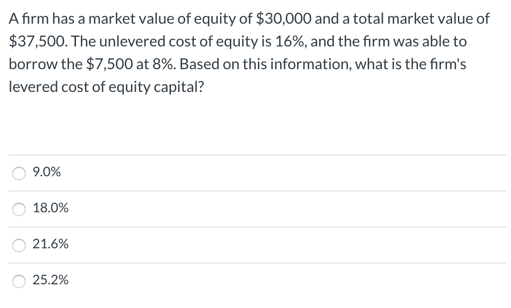Click 'levered cost of equity capital?' text
511x308 pixels.
pyautogui.click(x=106, y=88)
